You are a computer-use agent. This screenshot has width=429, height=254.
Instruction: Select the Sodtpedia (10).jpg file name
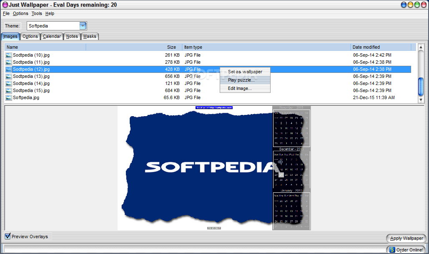31,55
